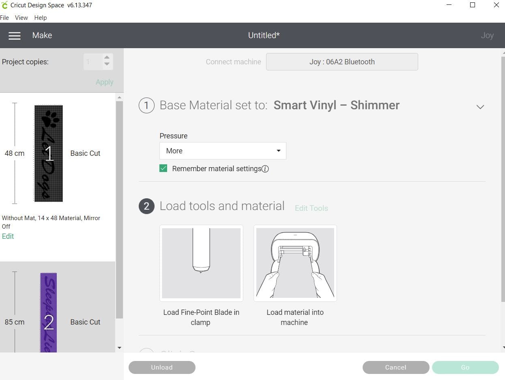Screen dimensions: 505x380
Task: Click Edit link under mat 1
Action: click(x=8, y=236)
